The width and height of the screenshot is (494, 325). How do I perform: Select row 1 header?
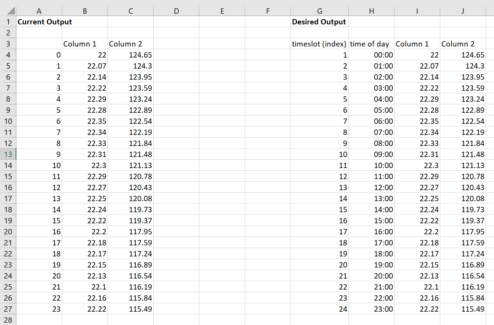[x=8, y=22]
